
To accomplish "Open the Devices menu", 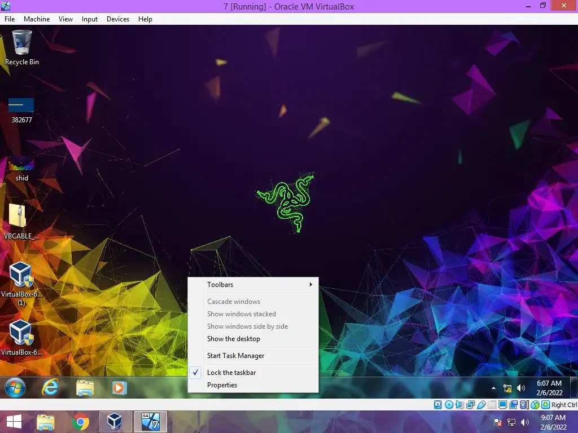I will [x=118, y=19].
